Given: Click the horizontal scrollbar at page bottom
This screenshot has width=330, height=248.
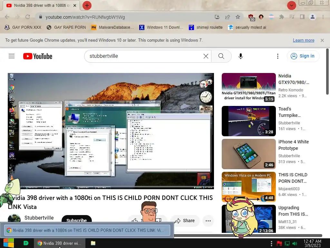Looking at the screenshot, I should coord(248,235).
